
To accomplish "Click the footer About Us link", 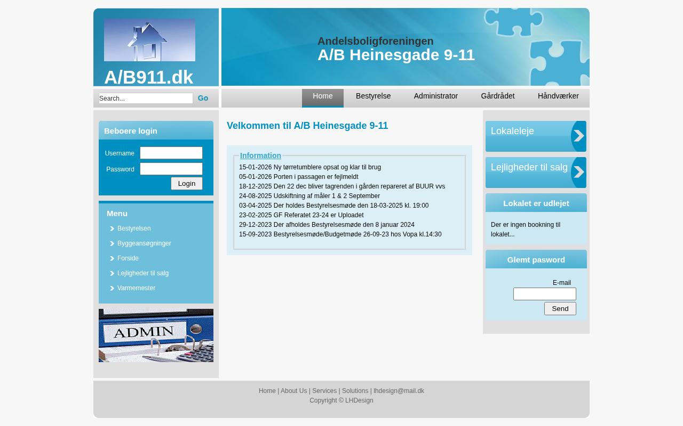I will [x=294, y=391].
